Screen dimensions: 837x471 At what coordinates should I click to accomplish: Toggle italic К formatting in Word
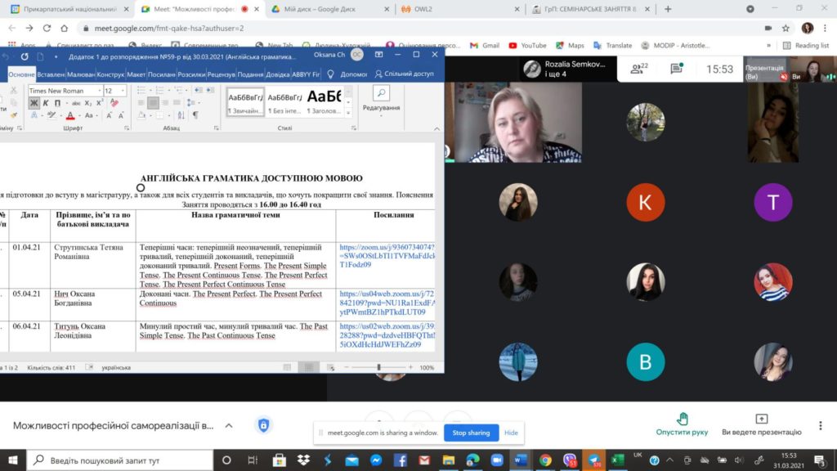coord(47,103)
